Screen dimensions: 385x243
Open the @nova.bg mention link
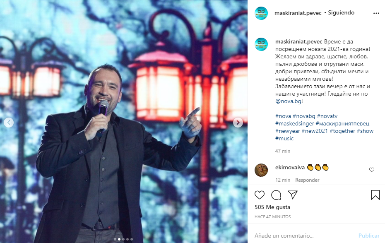click(288, 101)
